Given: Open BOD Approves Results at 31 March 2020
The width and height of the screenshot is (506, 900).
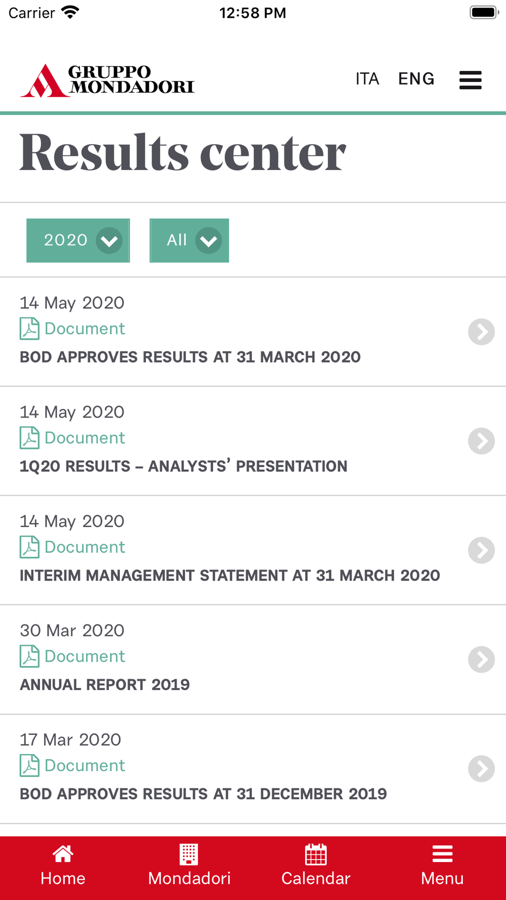Looking at the screenshot, I should coord(190,357).
